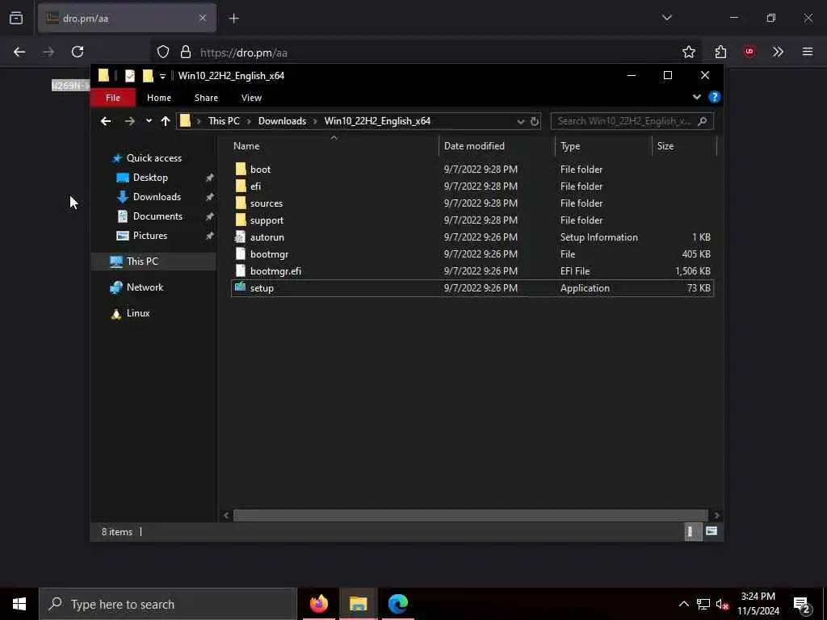
Task: Sort by Type column header
Action: click(x=570, y=146)
